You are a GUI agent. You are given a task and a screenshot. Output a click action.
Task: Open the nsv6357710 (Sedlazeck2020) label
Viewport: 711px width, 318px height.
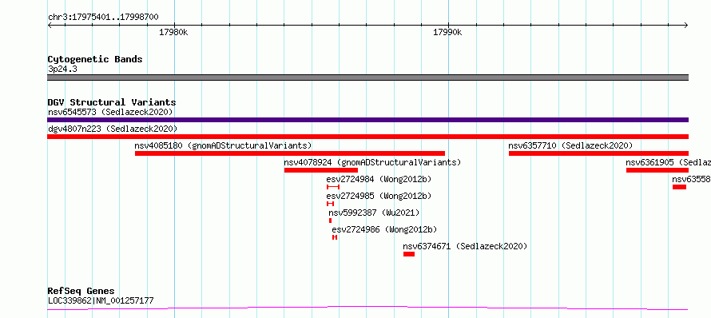tap(570, 145)
